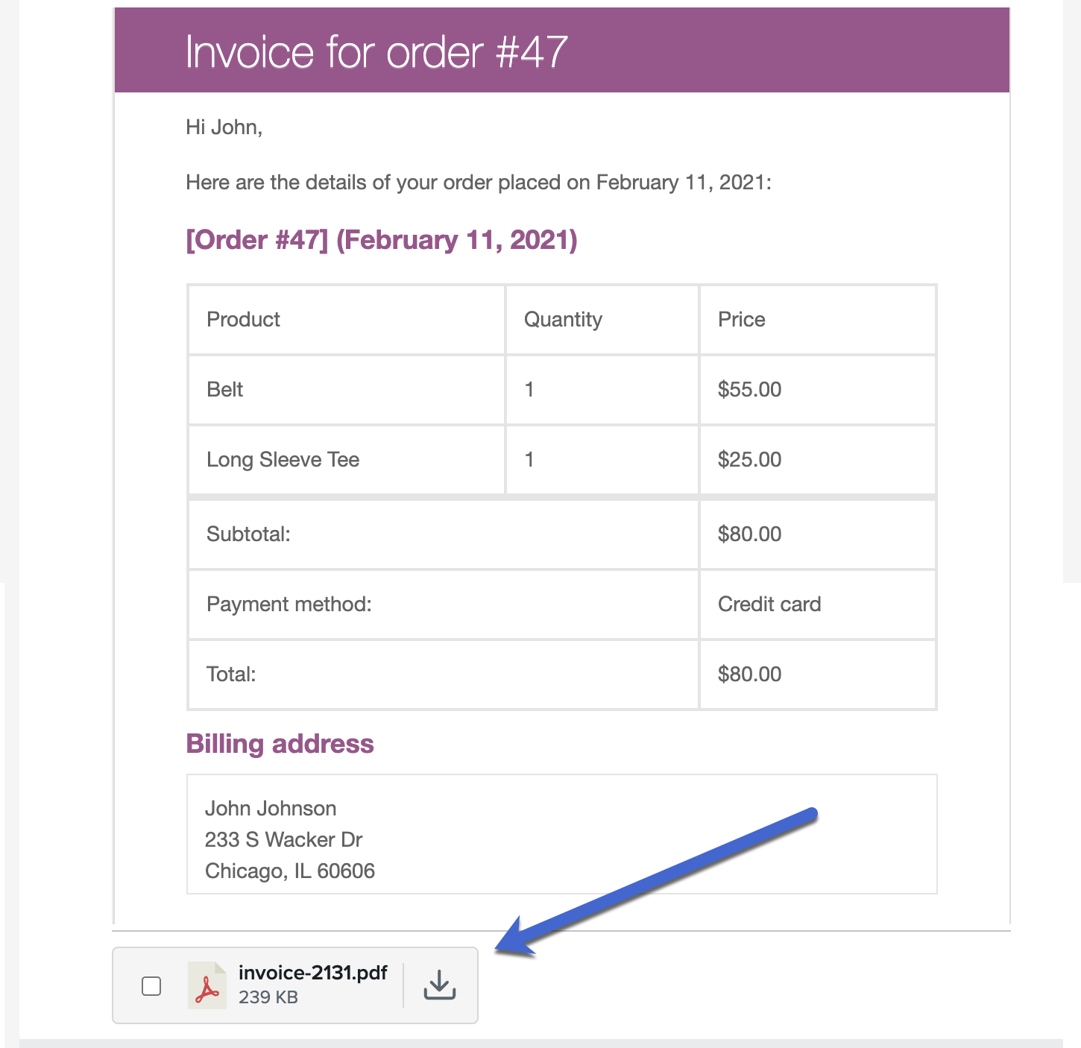
Task: Click John Johnson in the billing address
Action: coord(271,807)
